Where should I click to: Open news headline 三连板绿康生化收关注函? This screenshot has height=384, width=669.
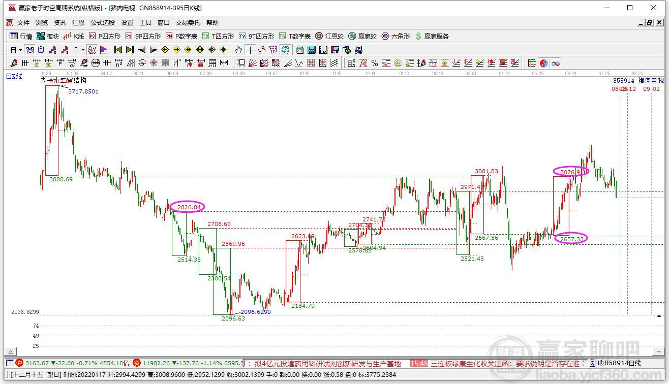(505, 363)
